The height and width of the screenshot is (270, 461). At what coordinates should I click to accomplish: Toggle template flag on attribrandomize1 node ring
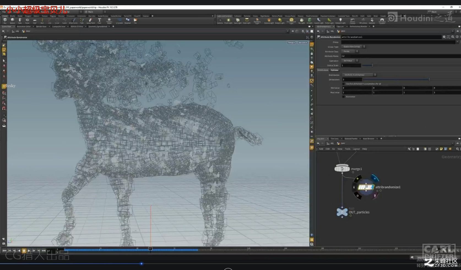coord(375,196)
